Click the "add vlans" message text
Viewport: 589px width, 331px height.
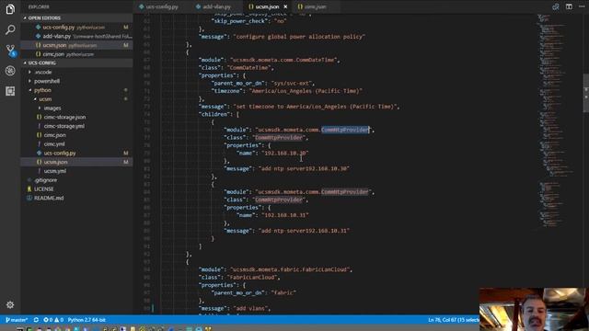pyautogui.click(x=250, y=309)
